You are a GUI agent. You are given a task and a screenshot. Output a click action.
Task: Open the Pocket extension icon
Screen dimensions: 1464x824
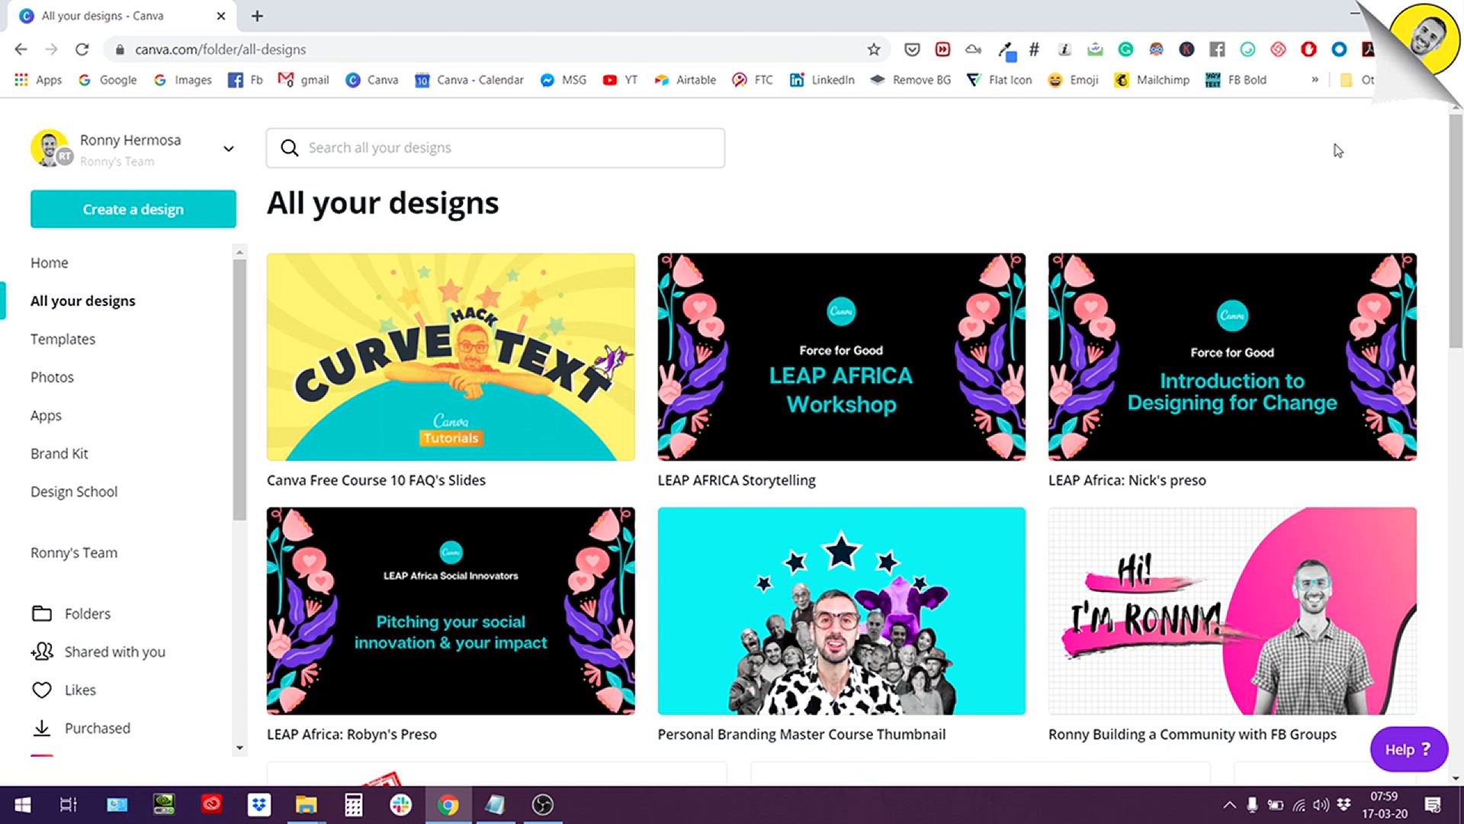[x=912, y=50]
